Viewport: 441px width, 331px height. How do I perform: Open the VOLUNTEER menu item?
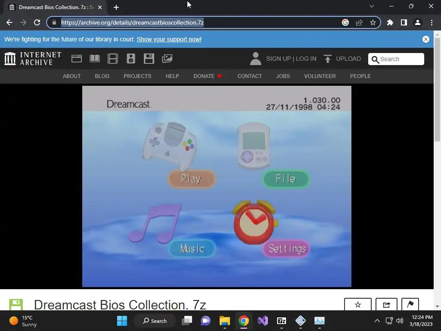[320, 76]
